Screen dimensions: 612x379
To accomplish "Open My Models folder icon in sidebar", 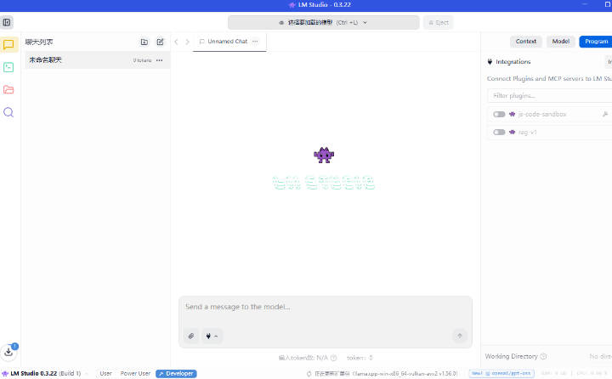I will pyautogui.click(x=8, y=89).
